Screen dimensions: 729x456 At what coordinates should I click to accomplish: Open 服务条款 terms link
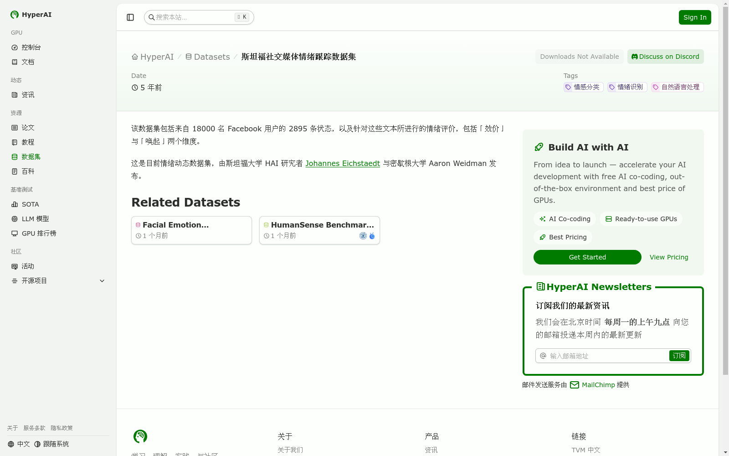tap(34, 428)
